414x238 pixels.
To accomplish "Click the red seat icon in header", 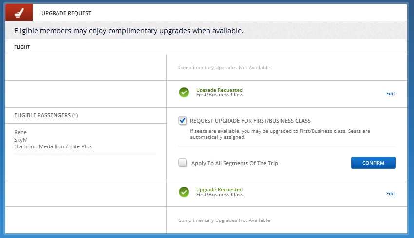I will (x=19, y=13).
